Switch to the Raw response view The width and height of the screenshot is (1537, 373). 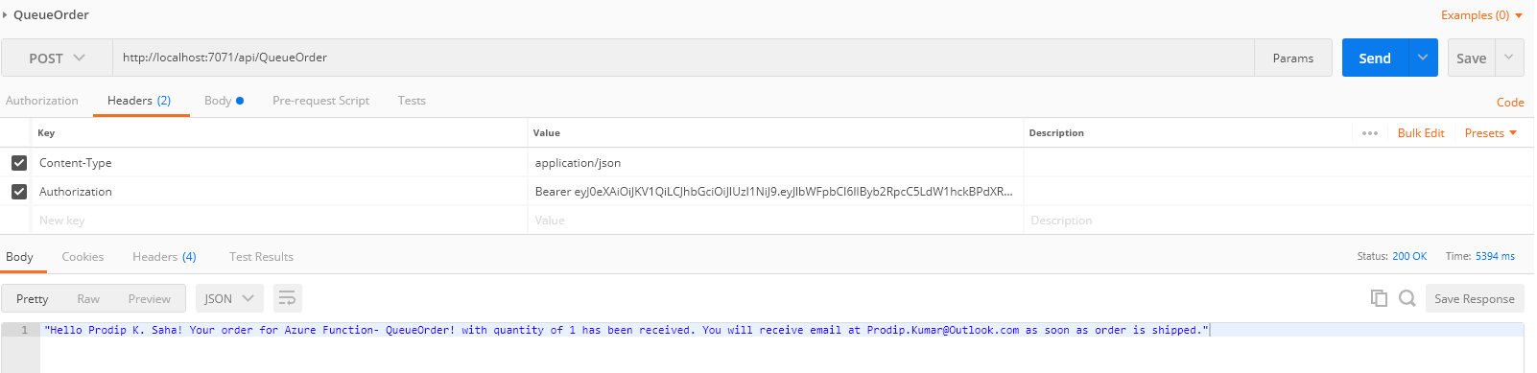point(88,299)
